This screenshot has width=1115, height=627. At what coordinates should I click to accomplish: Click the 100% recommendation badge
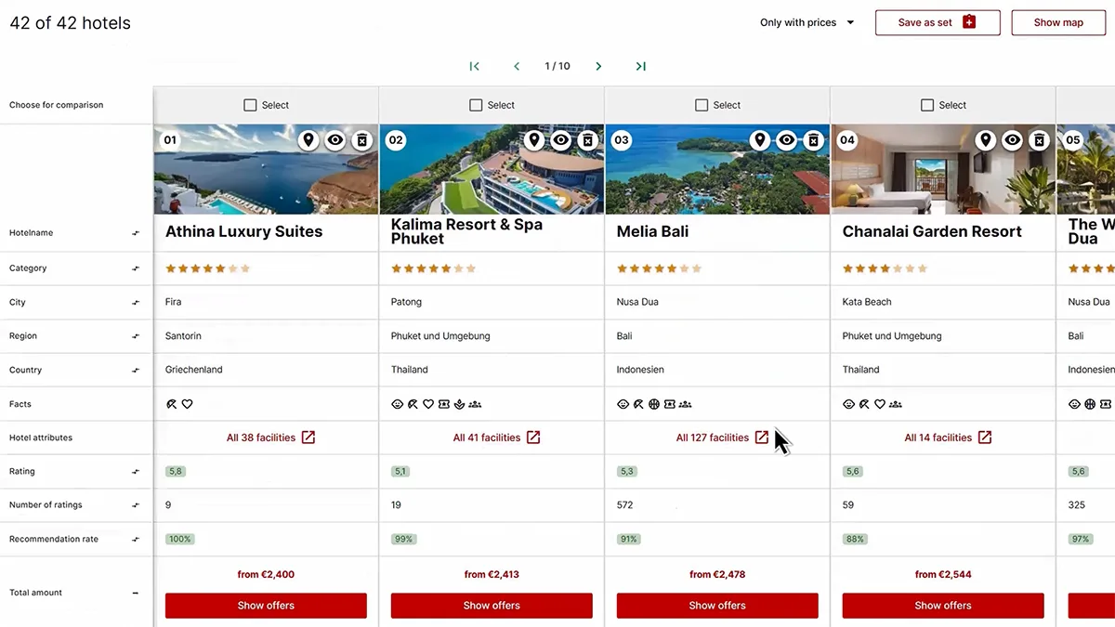click(180, 540)
